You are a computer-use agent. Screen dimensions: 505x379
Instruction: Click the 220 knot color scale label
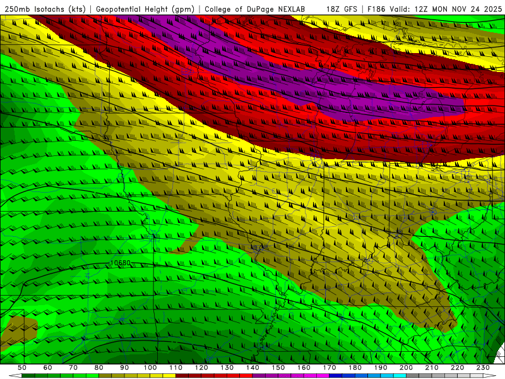click(457, 368)
